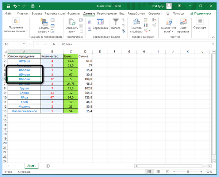Click the Advanced filter icon
The image size is (219, 177).
pos(124,31)
